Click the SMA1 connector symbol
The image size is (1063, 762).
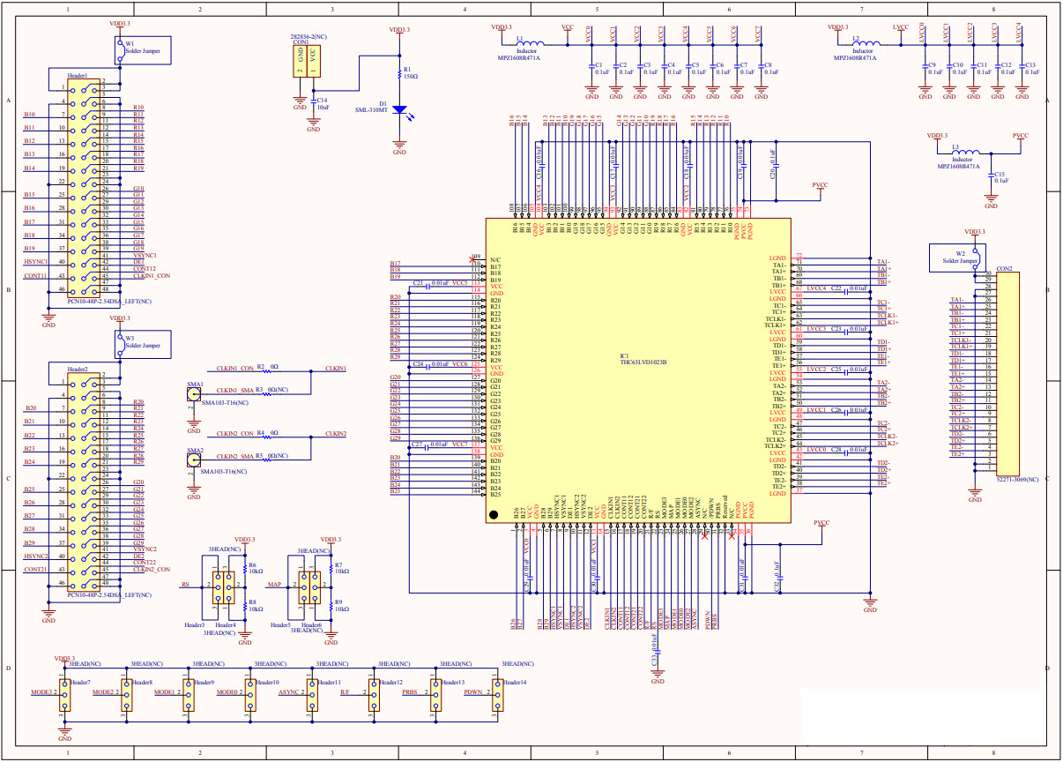click(193, 394)
